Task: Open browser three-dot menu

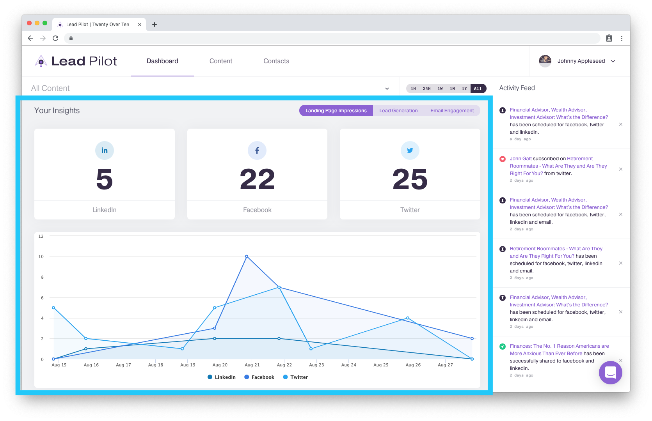Action: pos(622,38)
